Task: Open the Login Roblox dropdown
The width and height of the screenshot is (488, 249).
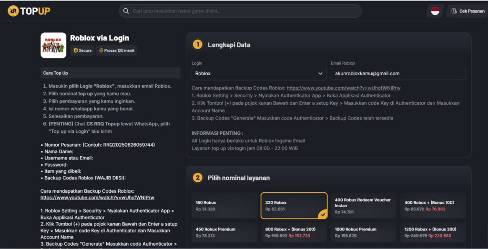Action: (x=259, y=74)
